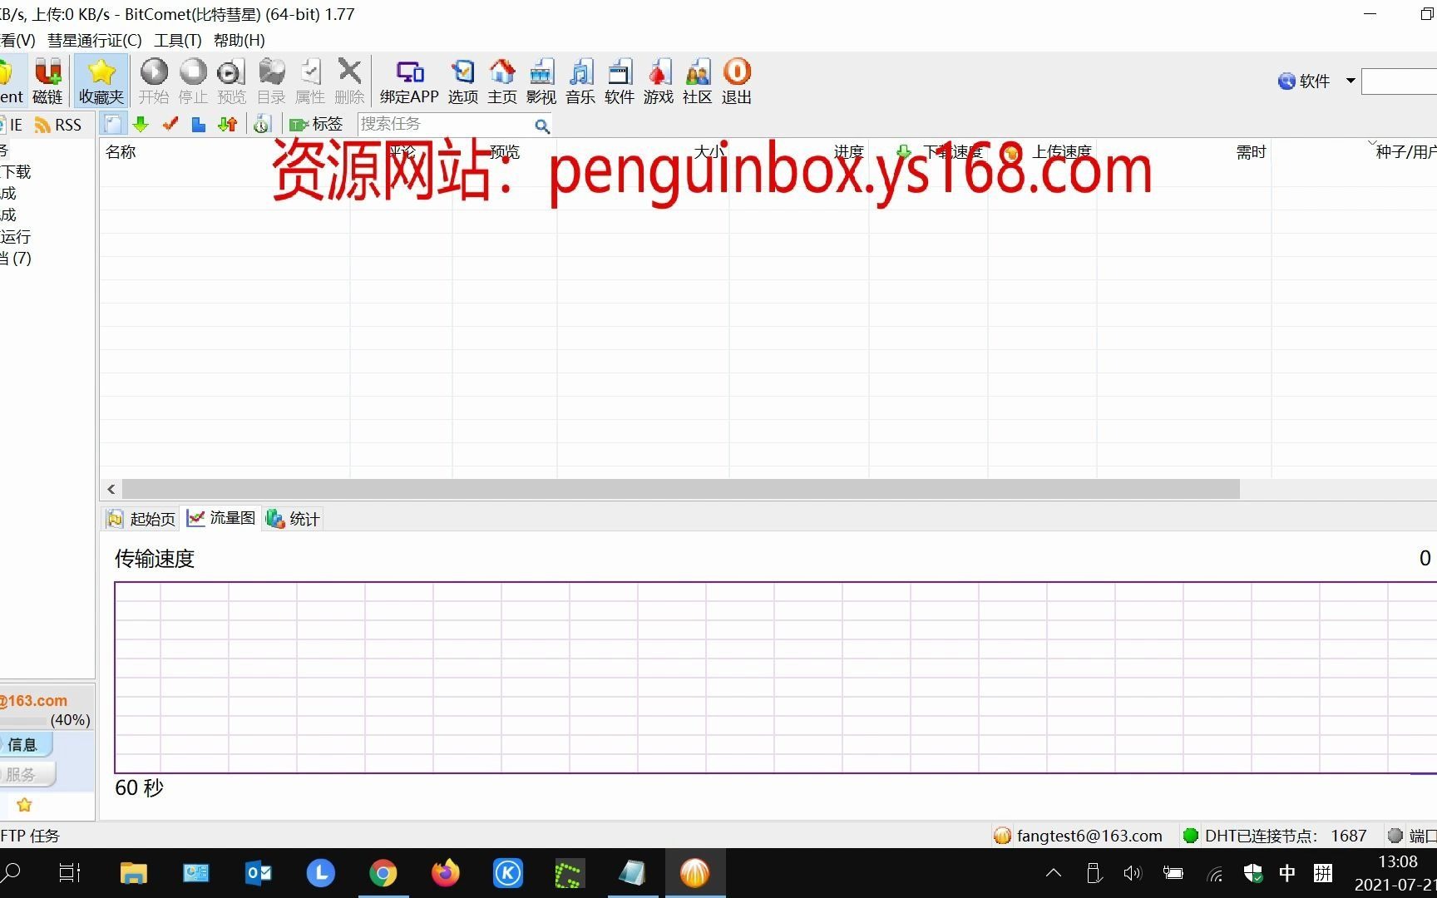Viewport: 1437px width, 898px height.
Task: Filter active tasks with up-down arrows icon
Action: click(227, 125)
